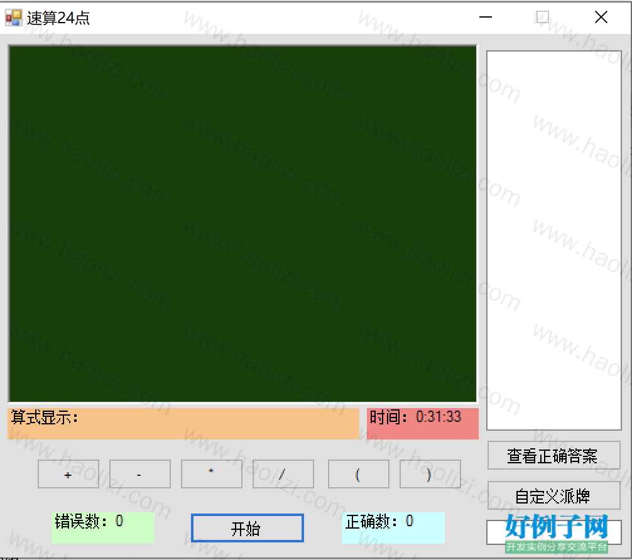Click the input box below 自定义派牌

[554, 532]
